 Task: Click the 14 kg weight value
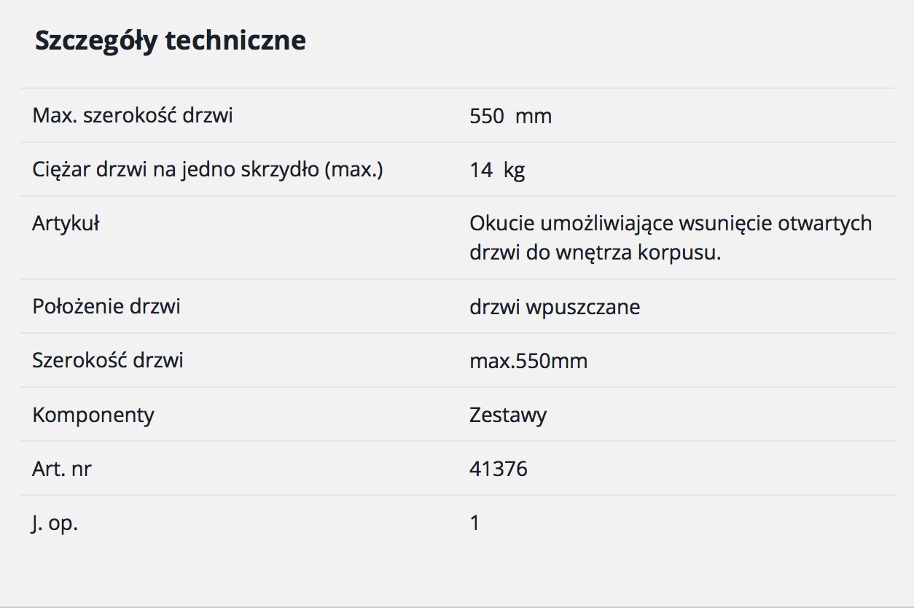497,171
